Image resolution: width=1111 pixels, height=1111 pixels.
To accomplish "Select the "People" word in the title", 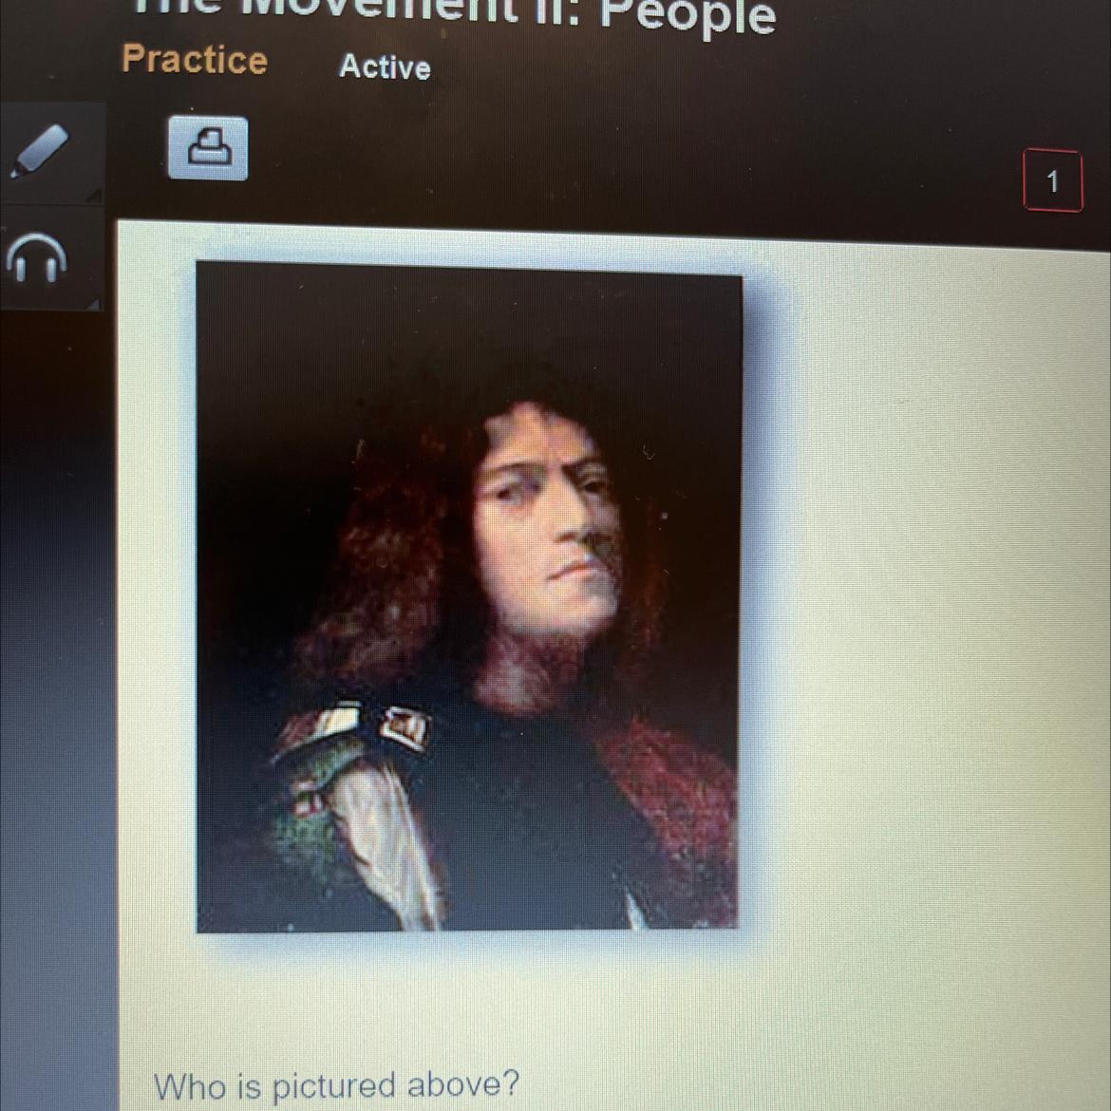I will pyautogui.click(x=688, y=15).
